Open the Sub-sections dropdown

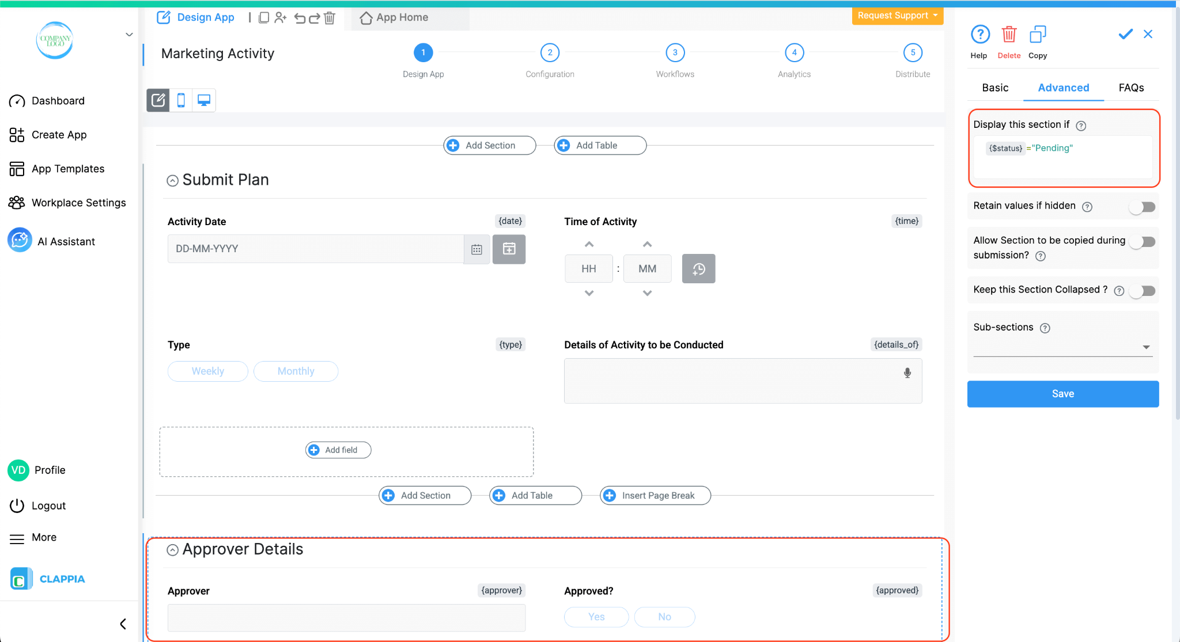coord(1145,347)
